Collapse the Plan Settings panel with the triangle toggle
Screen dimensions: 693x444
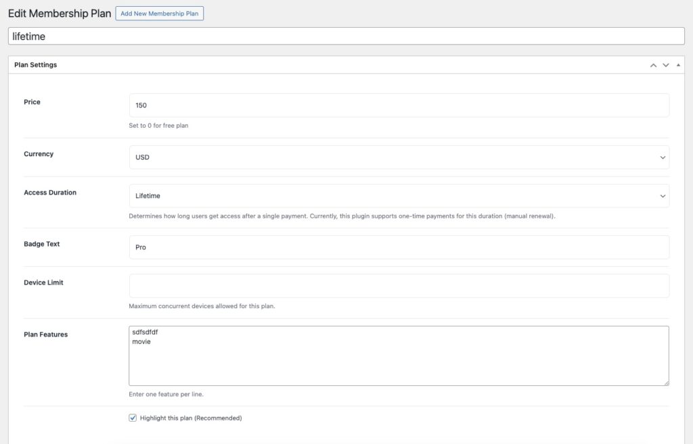click(x=679, y=65)
